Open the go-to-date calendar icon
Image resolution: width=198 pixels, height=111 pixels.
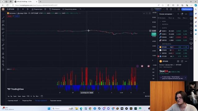pyautogui.click(x=42, y=96)
